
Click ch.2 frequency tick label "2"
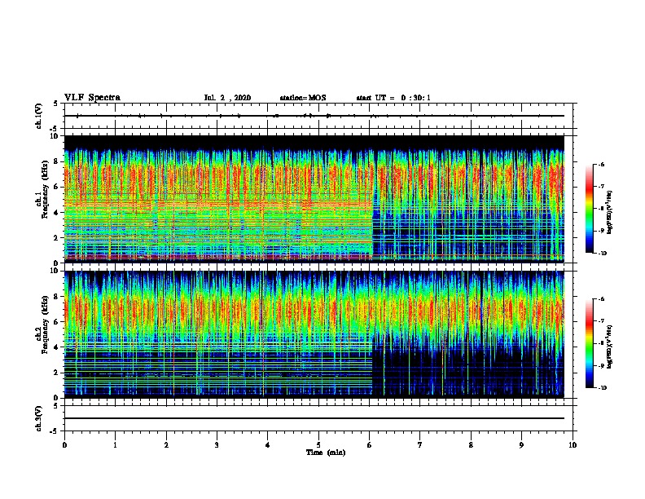coord(56,373)
